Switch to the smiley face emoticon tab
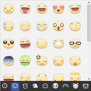Screen dimensions: 91x91 (x=15, y=86)
